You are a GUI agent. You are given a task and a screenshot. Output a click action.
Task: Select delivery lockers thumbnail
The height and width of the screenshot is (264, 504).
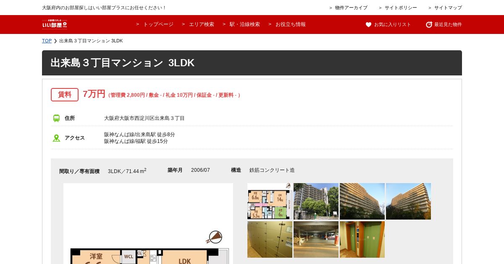coord(270,239)
